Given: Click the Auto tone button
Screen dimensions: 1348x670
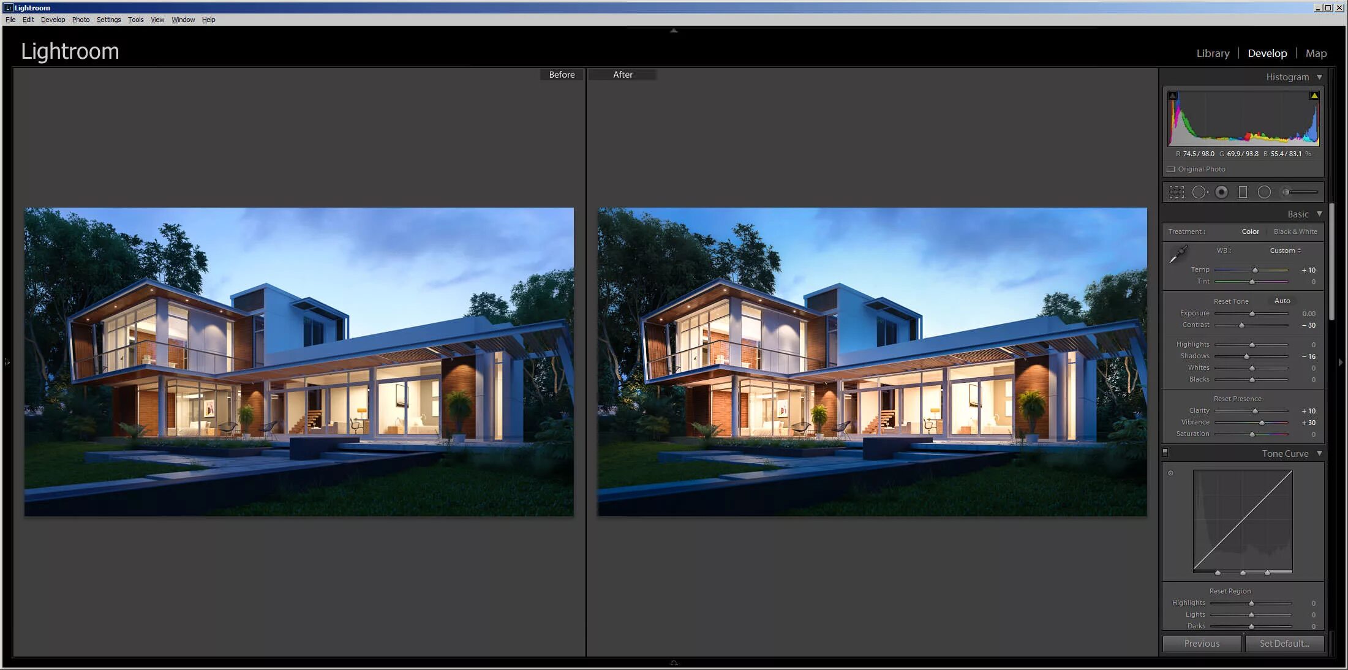Looking at the screenshot, I should coord(1282,301).
